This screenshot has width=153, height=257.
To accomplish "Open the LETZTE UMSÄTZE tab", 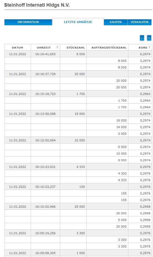I will 78,22.
